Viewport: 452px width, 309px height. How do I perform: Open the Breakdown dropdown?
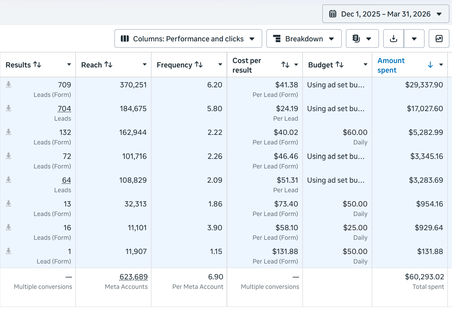304,39
